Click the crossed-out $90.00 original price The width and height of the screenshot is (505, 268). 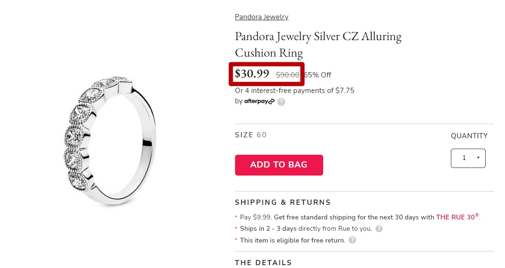288,75
